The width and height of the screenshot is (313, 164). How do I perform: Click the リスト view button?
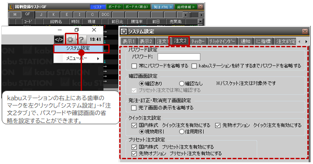(x=98, y=7)
